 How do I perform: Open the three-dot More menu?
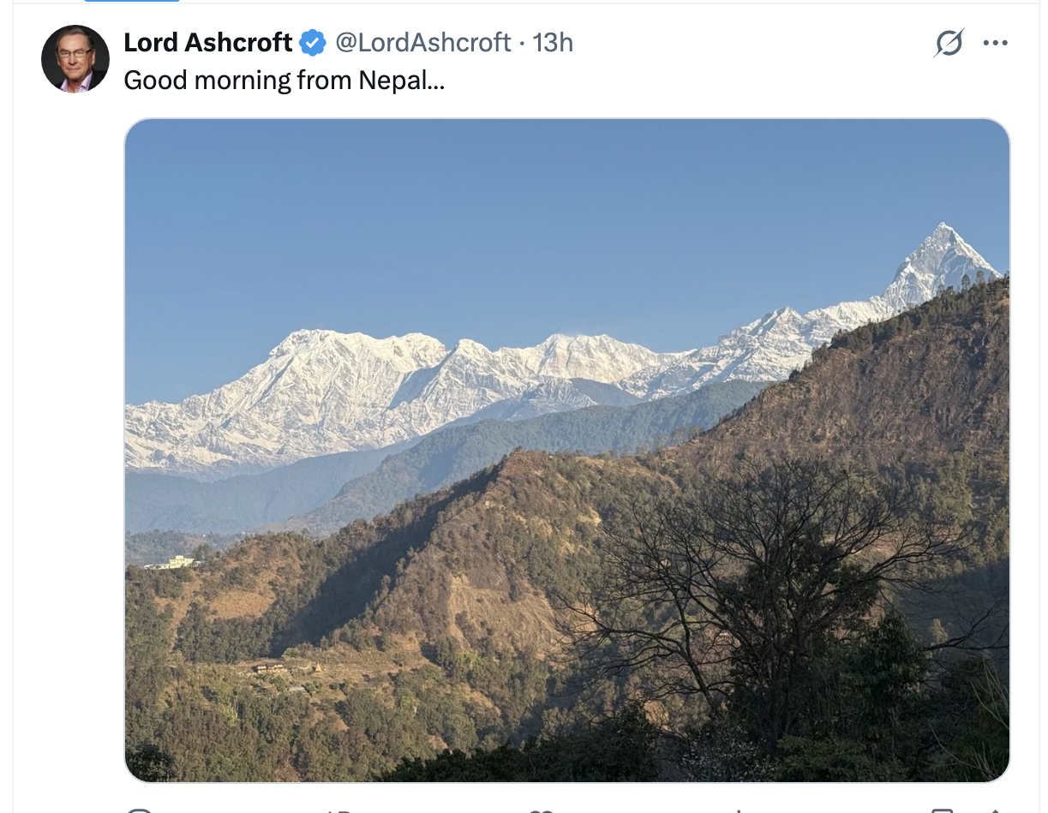tap(995, 43)
